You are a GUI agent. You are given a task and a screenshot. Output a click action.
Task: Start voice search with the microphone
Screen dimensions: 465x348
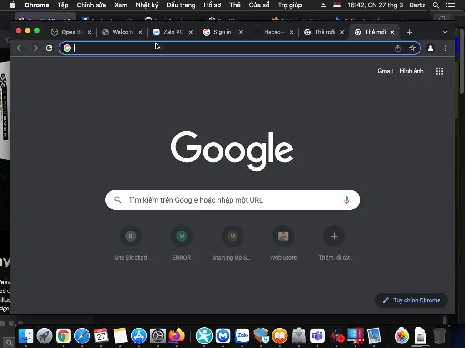point(346,200)
